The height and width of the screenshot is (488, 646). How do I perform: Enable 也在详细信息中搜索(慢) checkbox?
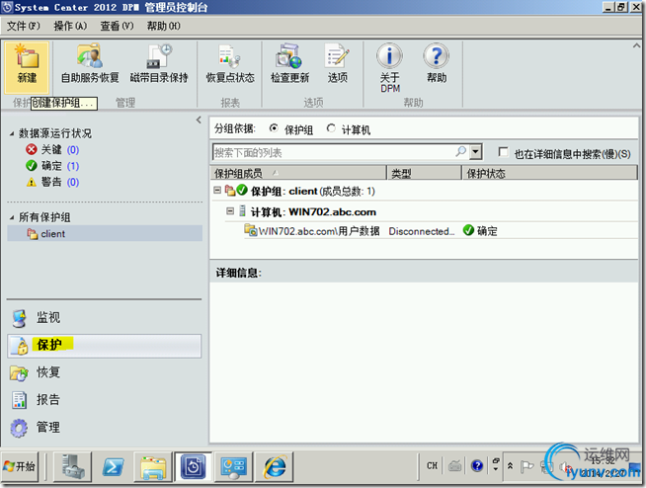point(503,152)
